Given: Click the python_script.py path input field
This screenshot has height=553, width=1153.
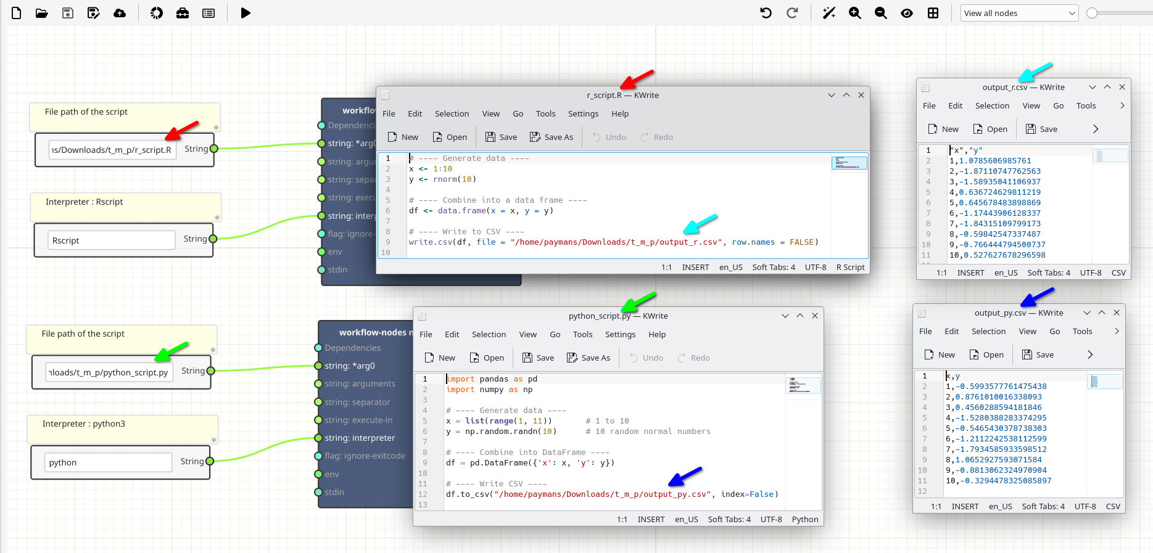Looking at the screenshot, I should tap(109, 372).
